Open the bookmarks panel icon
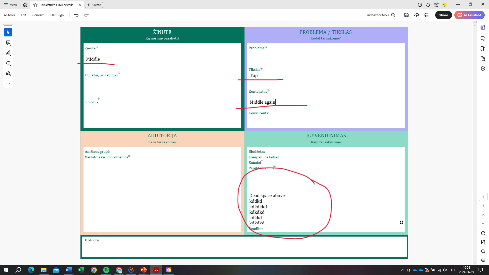The width and height of the screenshot is (489, 275). tap(483, 49)
